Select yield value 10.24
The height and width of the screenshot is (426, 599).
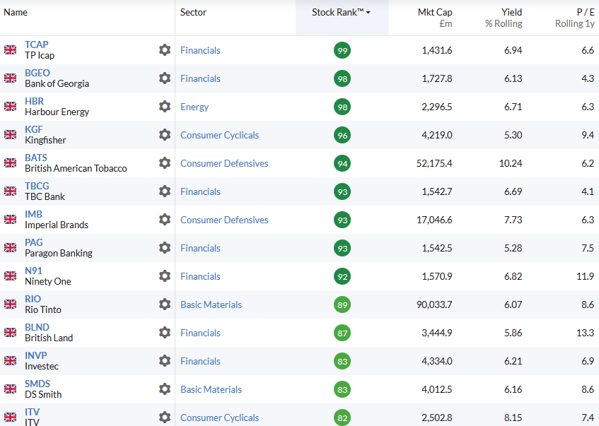click(x=511, y=163)
